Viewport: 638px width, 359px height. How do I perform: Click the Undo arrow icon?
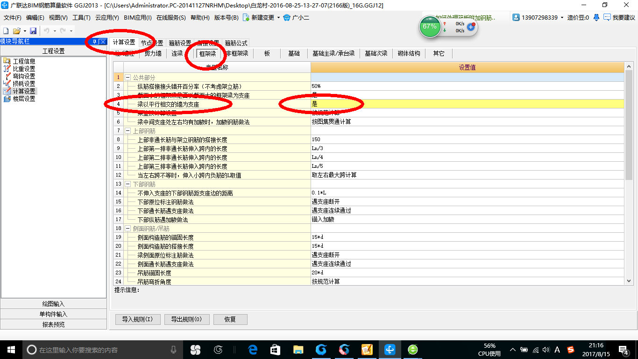[x=47, y=30]
